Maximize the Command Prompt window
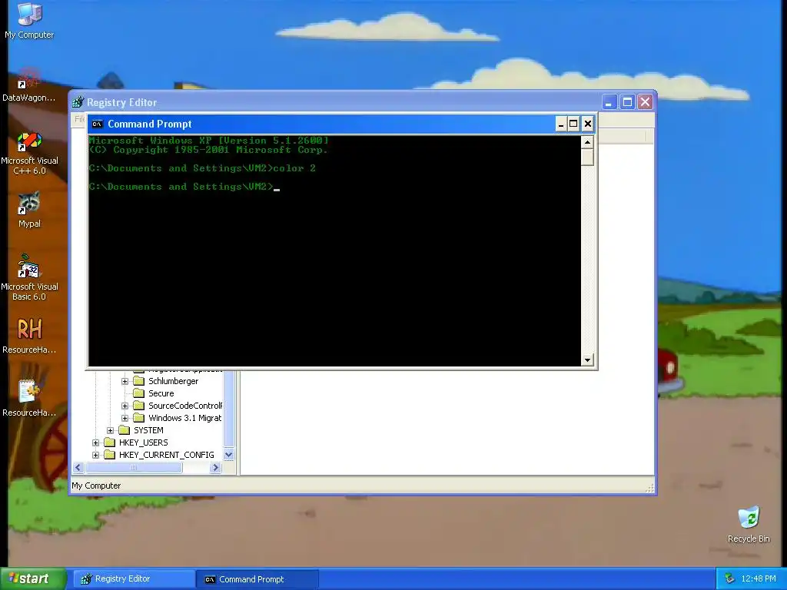 pos(573,124)
